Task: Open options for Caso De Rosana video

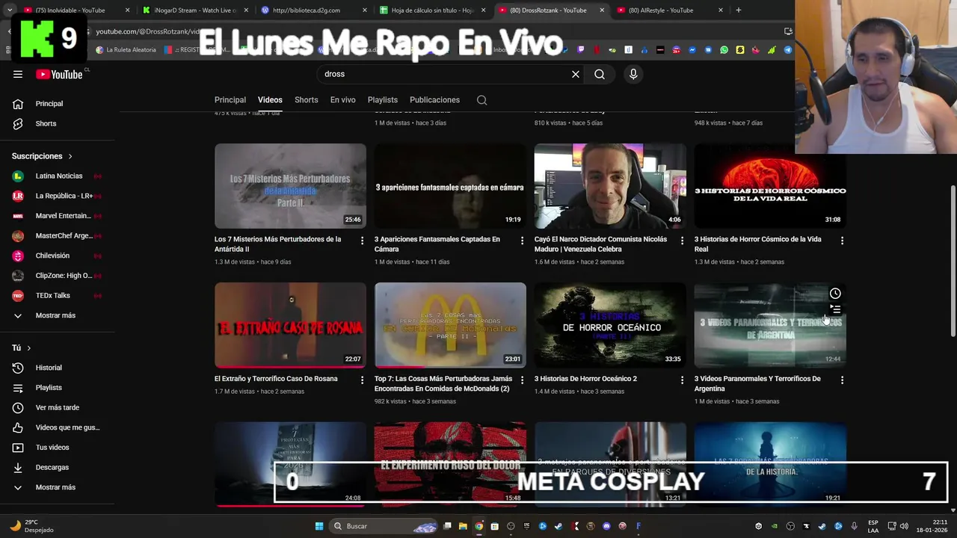Action: pos(363,380)
